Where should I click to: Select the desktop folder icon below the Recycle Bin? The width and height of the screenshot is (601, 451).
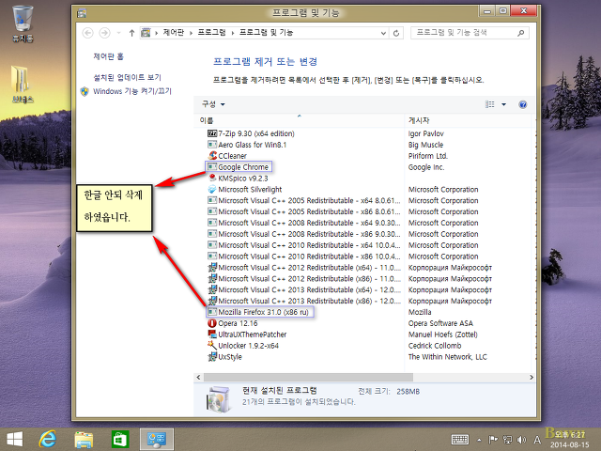tap(23, 85)
